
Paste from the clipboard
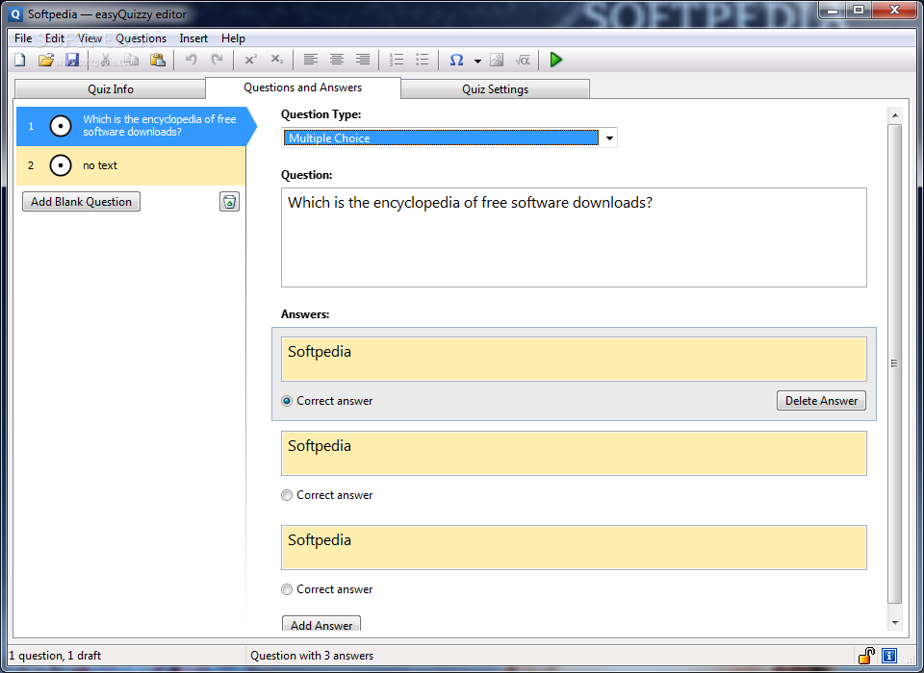click(x=157, y=60)
